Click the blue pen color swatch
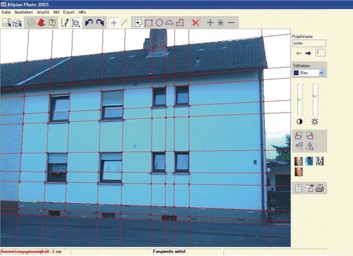The height and width of the screenshot is (256, 353). 296,73
